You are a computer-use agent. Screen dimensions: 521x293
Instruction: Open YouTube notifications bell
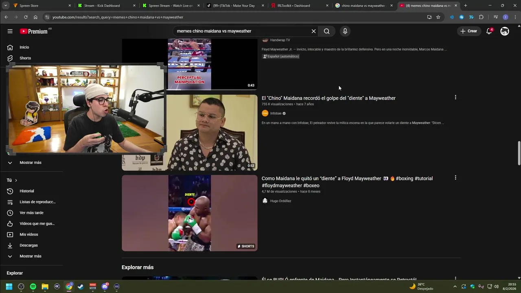pyautogui.click(x=489, y=31)
